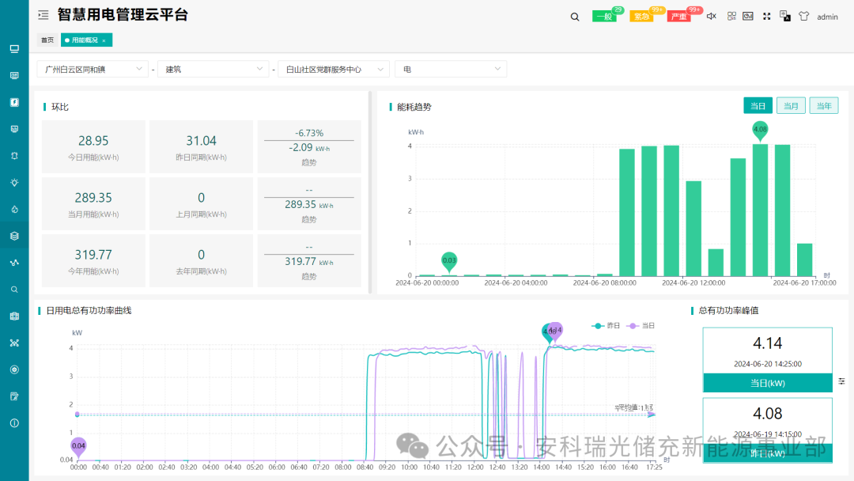Toggle 当日 series in power chart legend
854x481 pixels.
pos(640,326)
